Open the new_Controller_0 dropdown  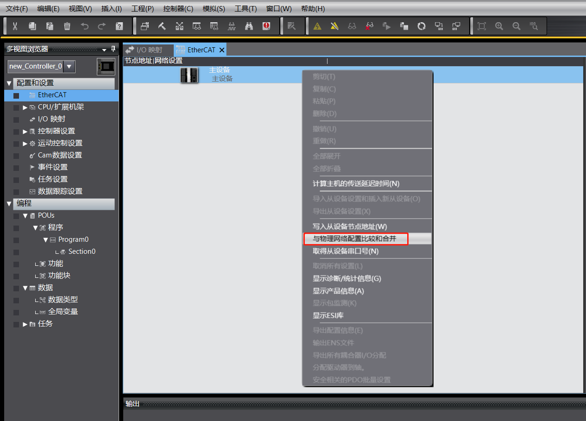pos(69,66)
